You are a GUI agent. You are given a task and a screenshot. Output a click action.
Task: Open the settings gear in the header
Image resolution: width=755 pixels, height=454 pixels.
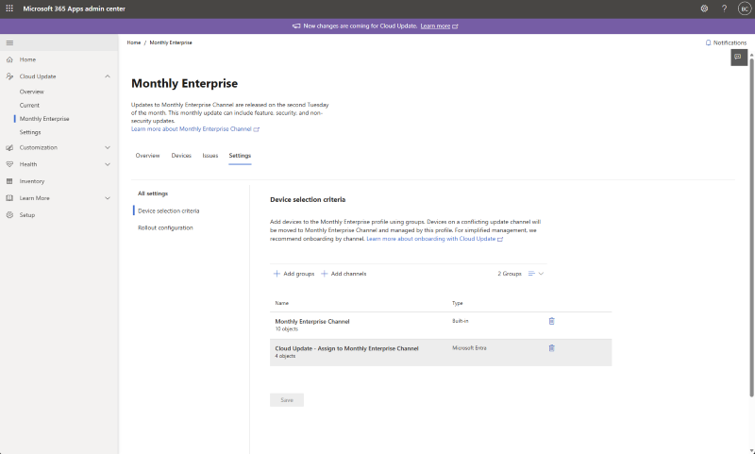point(704,8)
